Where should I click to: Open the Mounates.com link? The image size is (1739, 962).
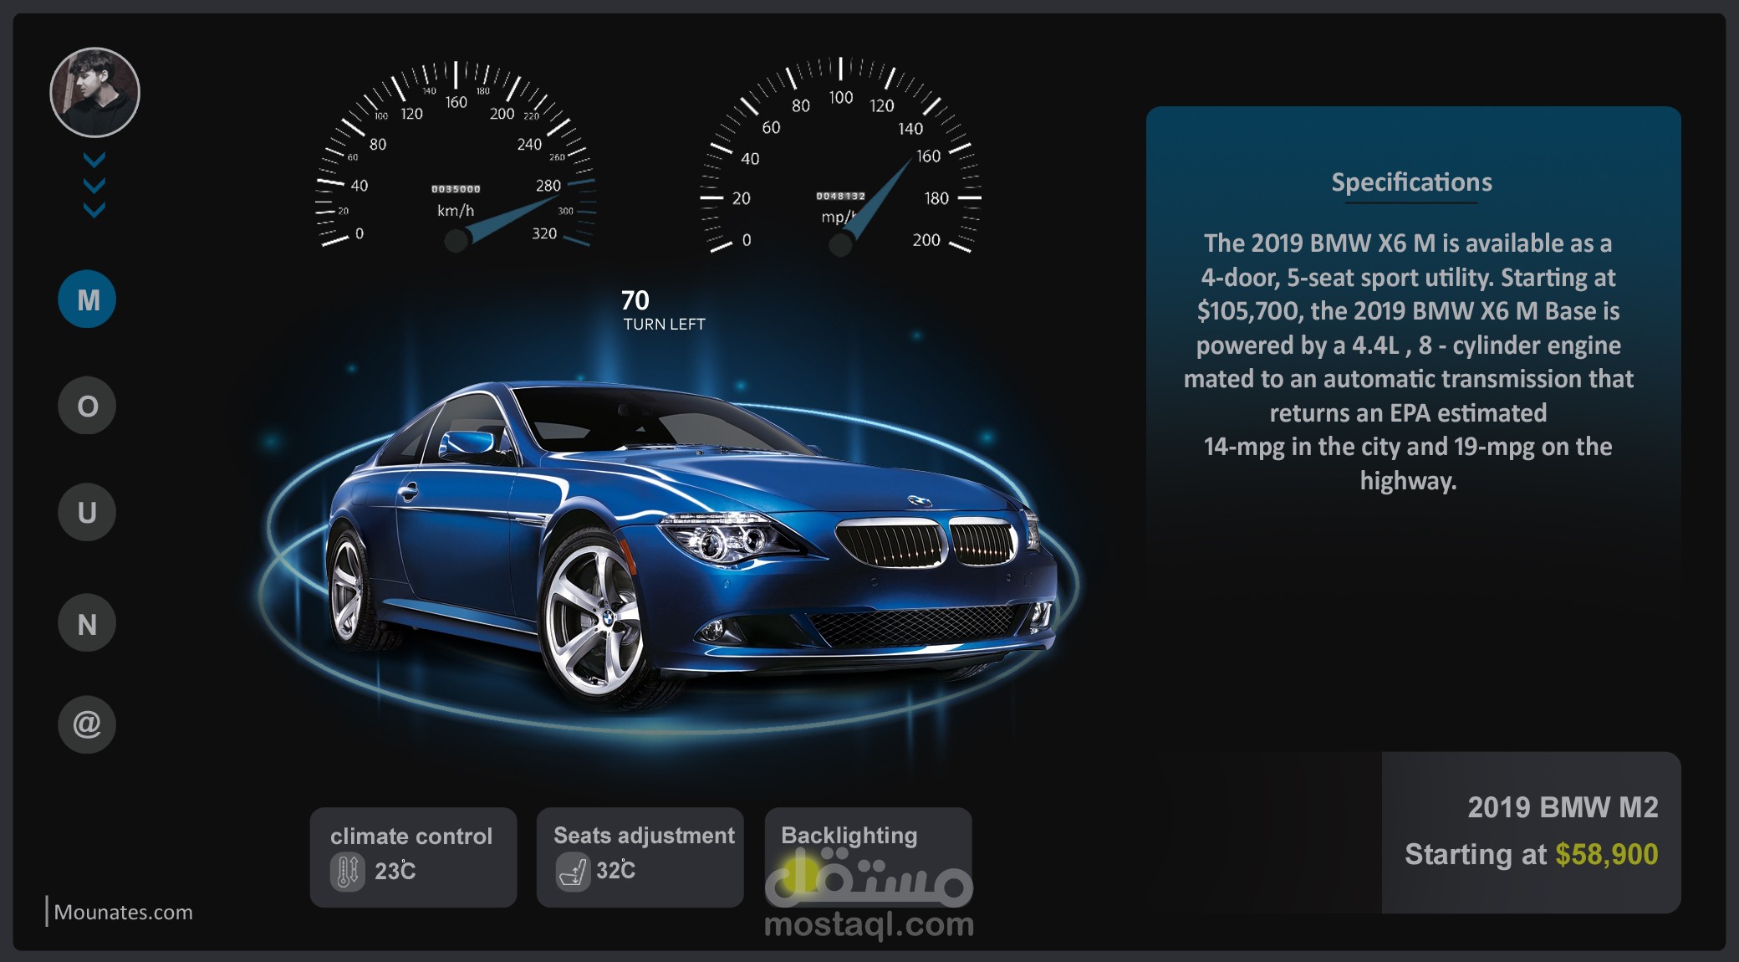click(122, 913)
